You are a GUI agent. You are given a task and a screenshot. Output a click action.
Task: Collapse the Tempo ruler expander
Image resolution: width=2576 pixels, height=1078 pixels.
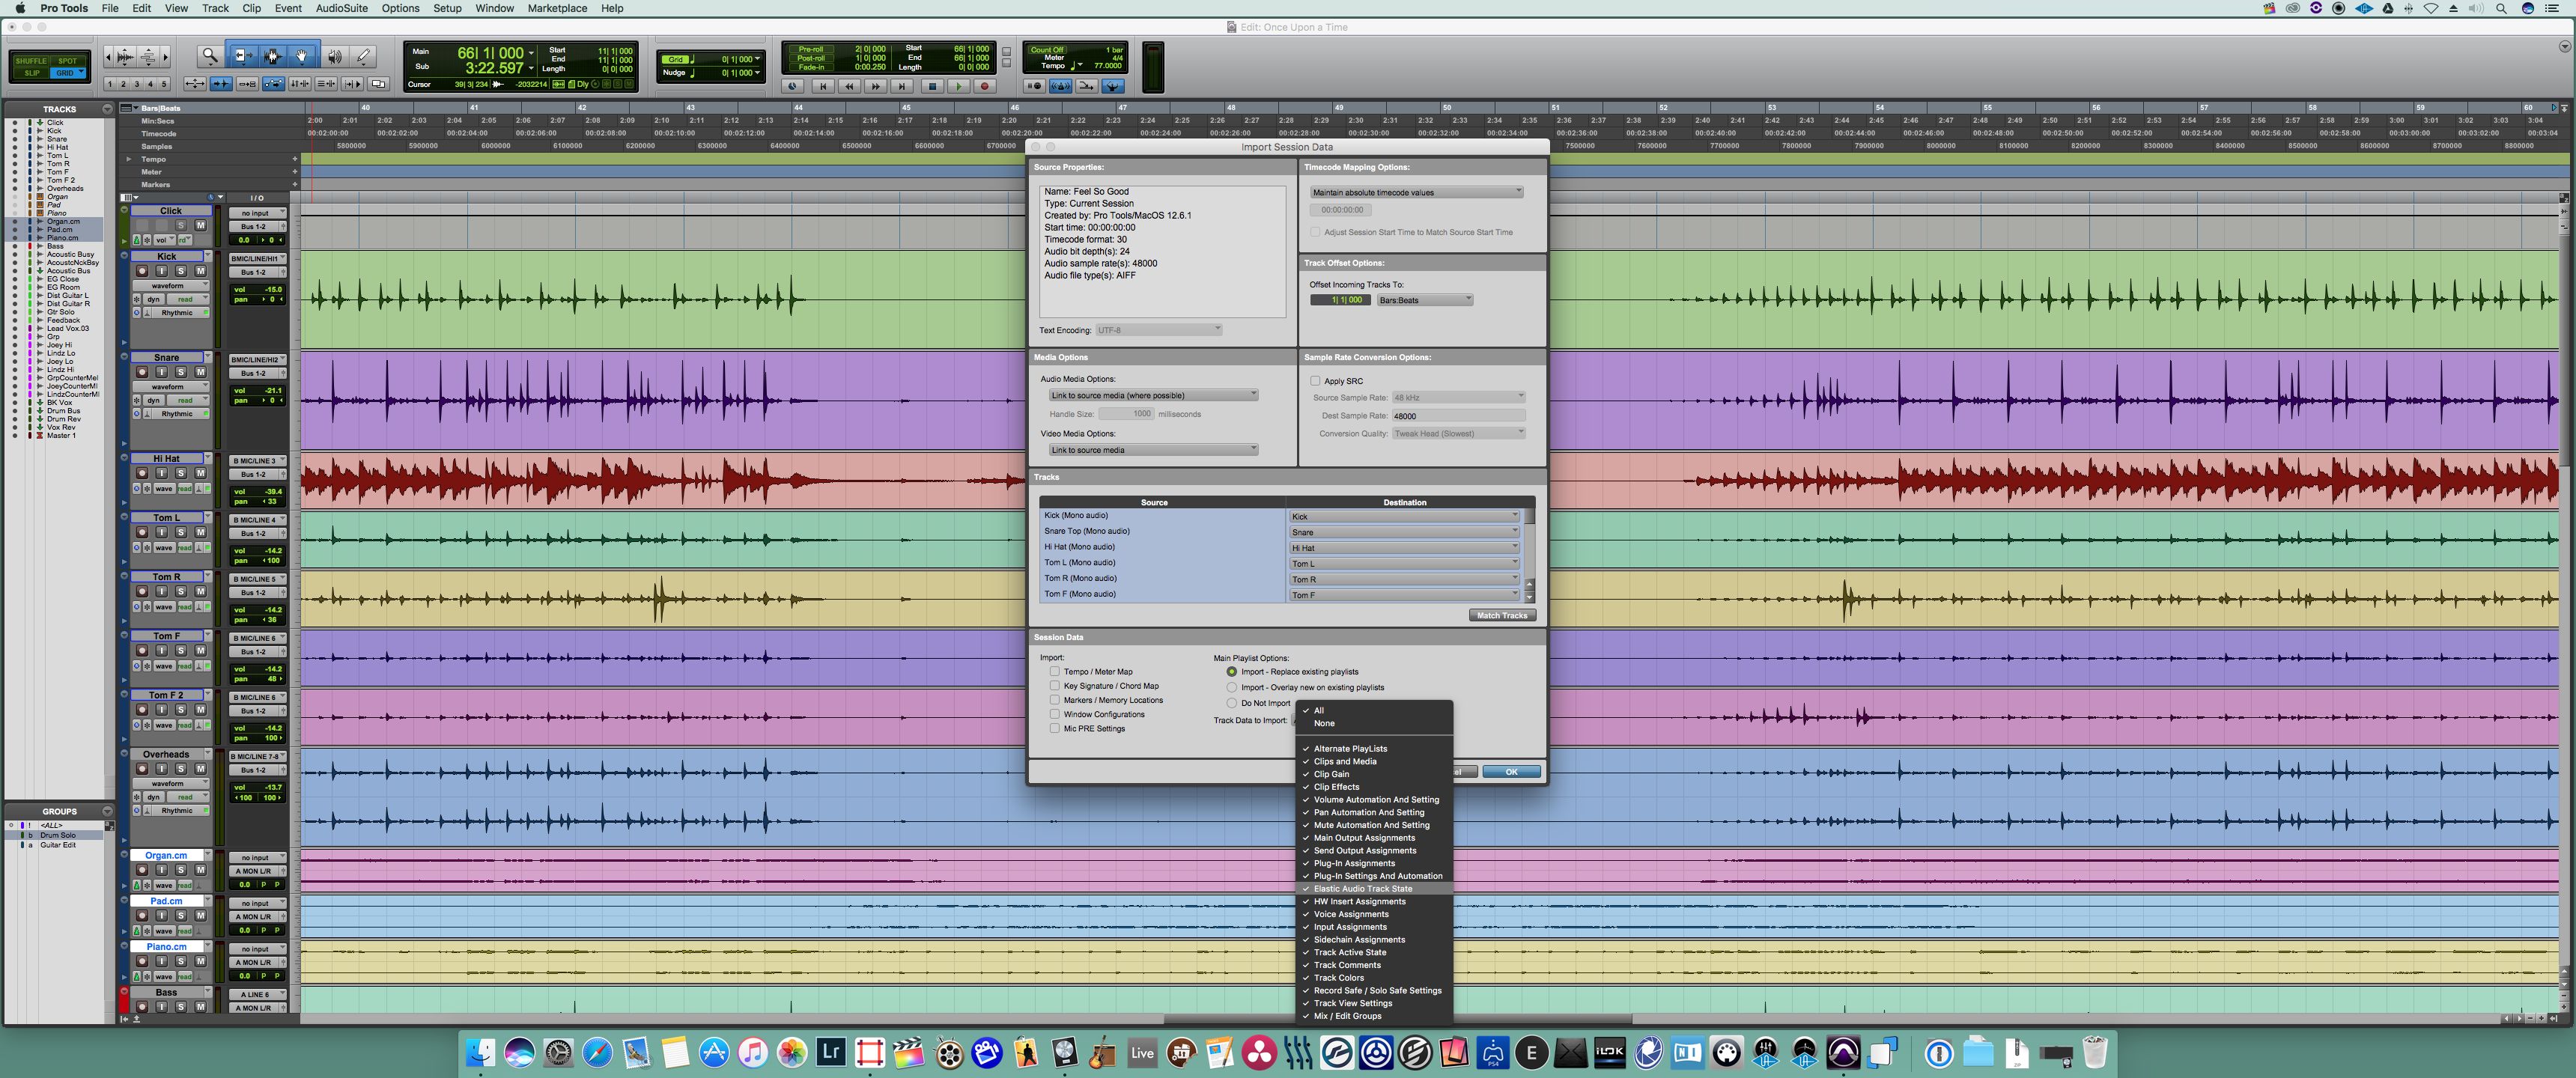tap(128, 159)
